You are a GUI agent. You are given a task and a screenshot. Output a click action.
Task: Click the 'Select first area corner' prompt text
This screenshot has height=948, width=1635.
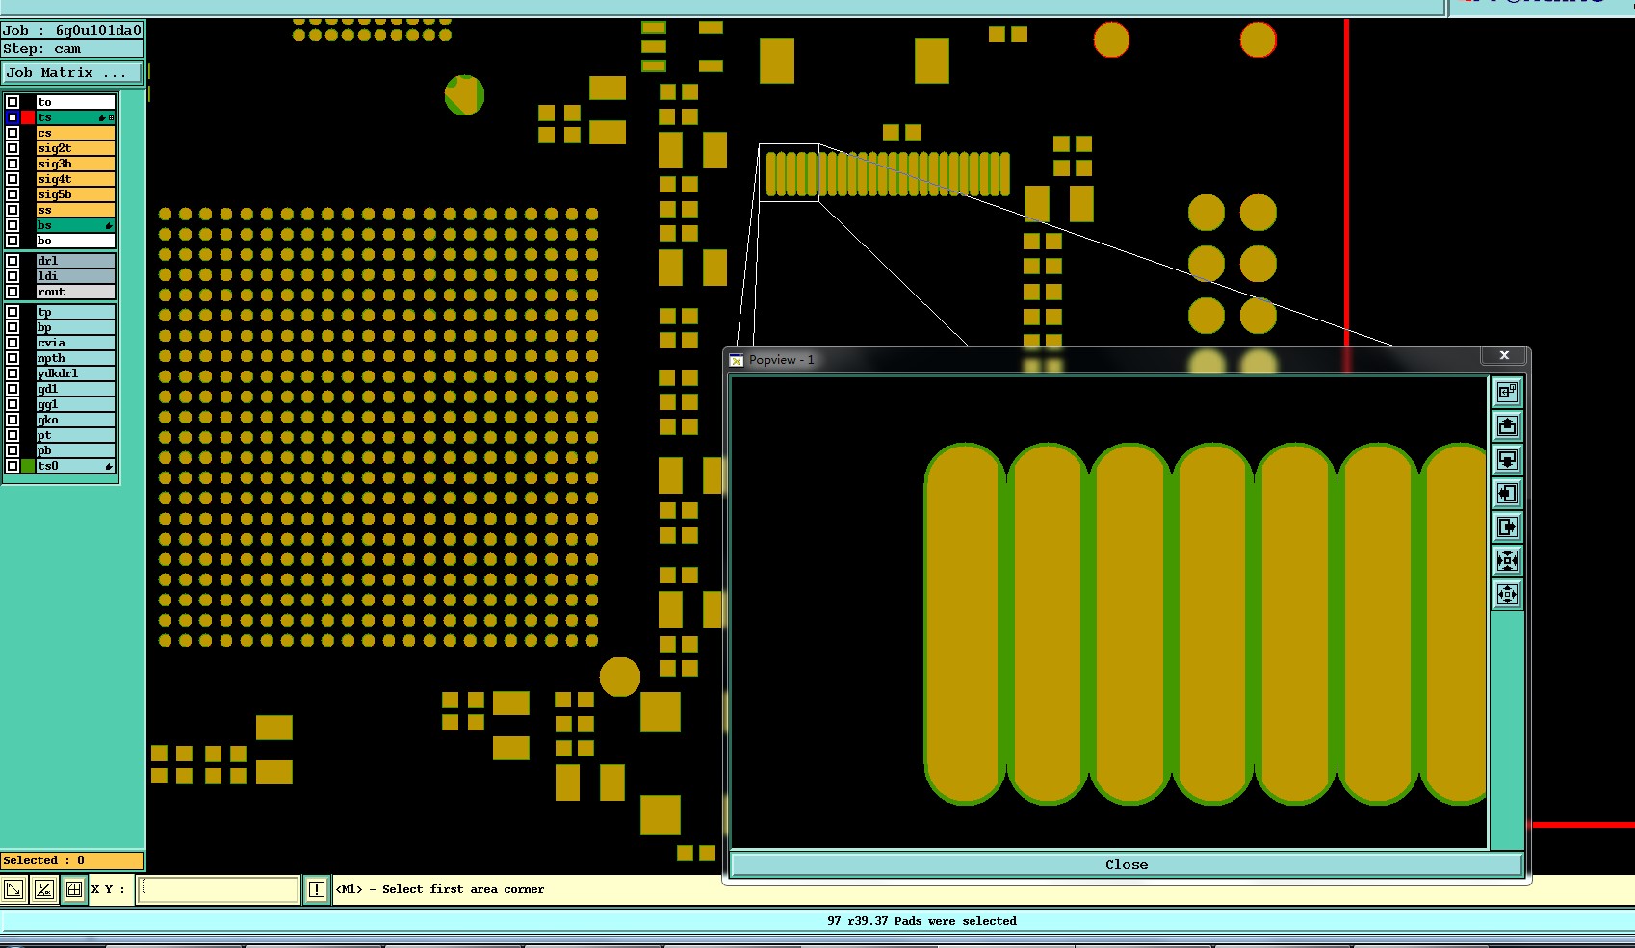tap(463, 889)
